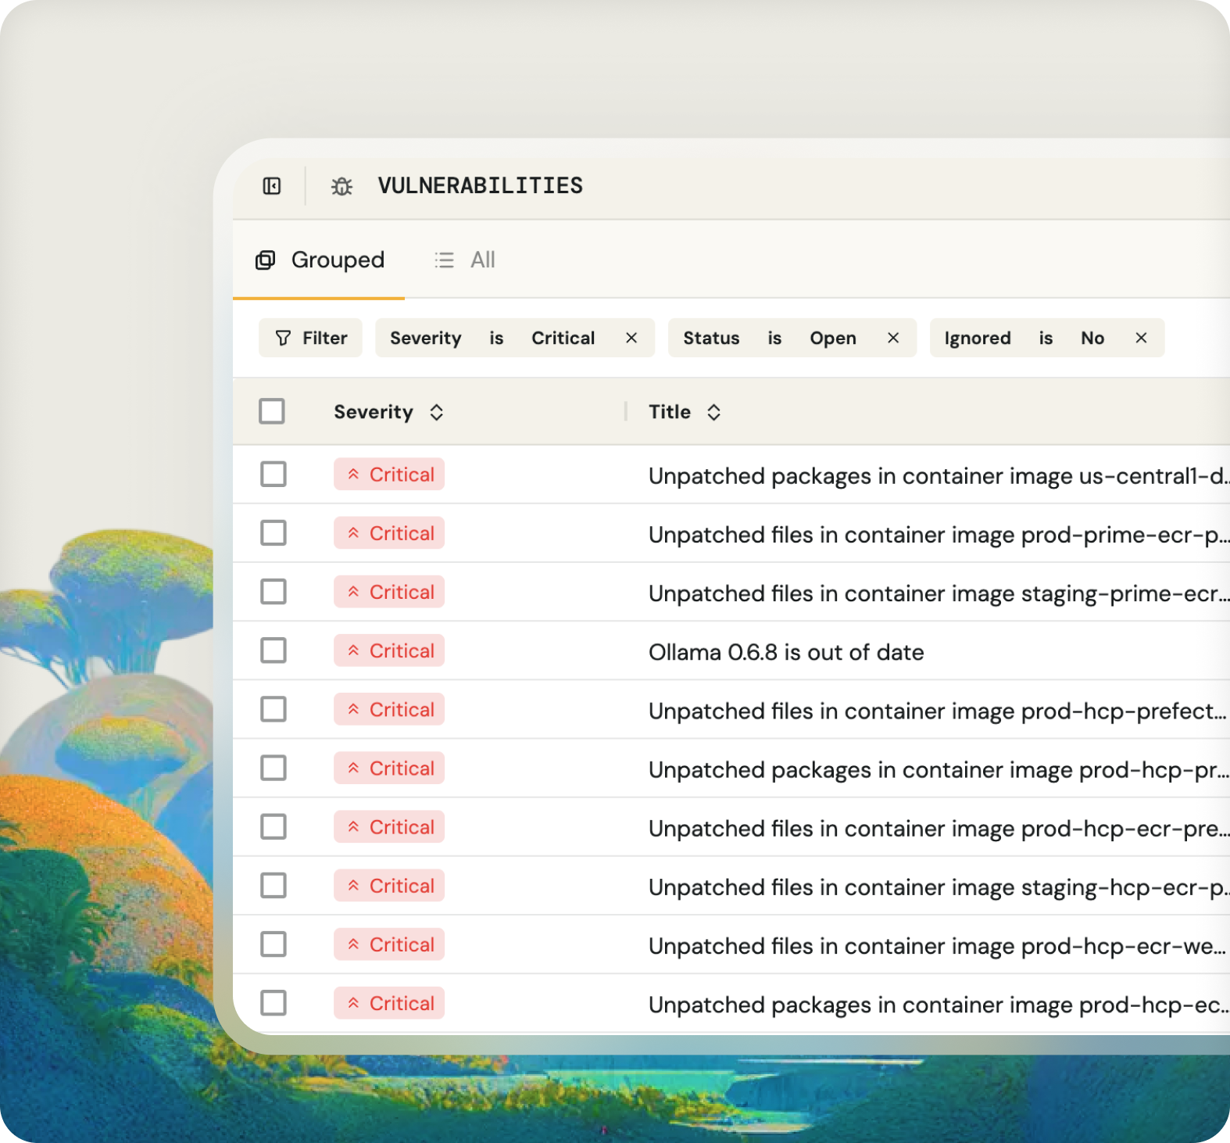Check the prod-hcp-ec packages row checkbox

click(x=274, y=1003)
